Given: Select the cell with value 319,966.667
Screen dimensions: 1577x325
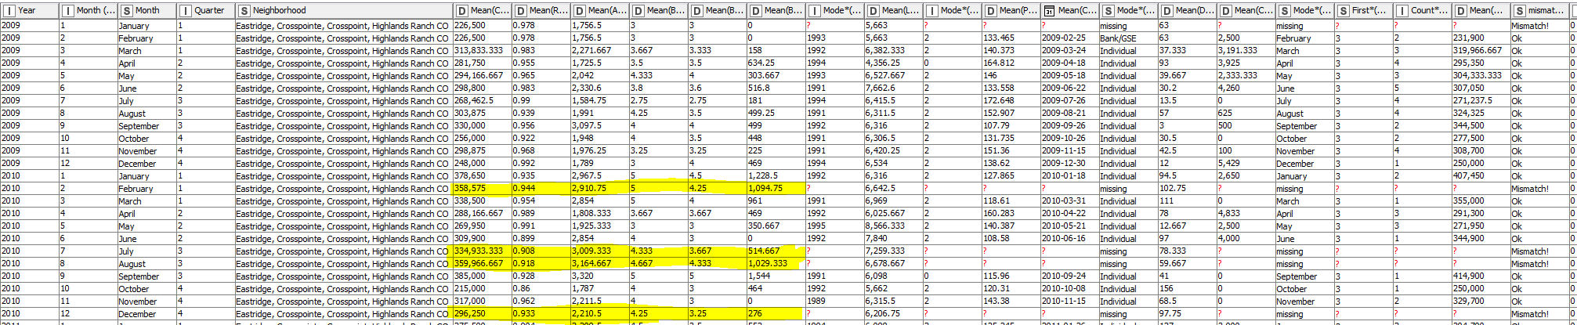Looking at the screenshot, I should click(1481, 51).
